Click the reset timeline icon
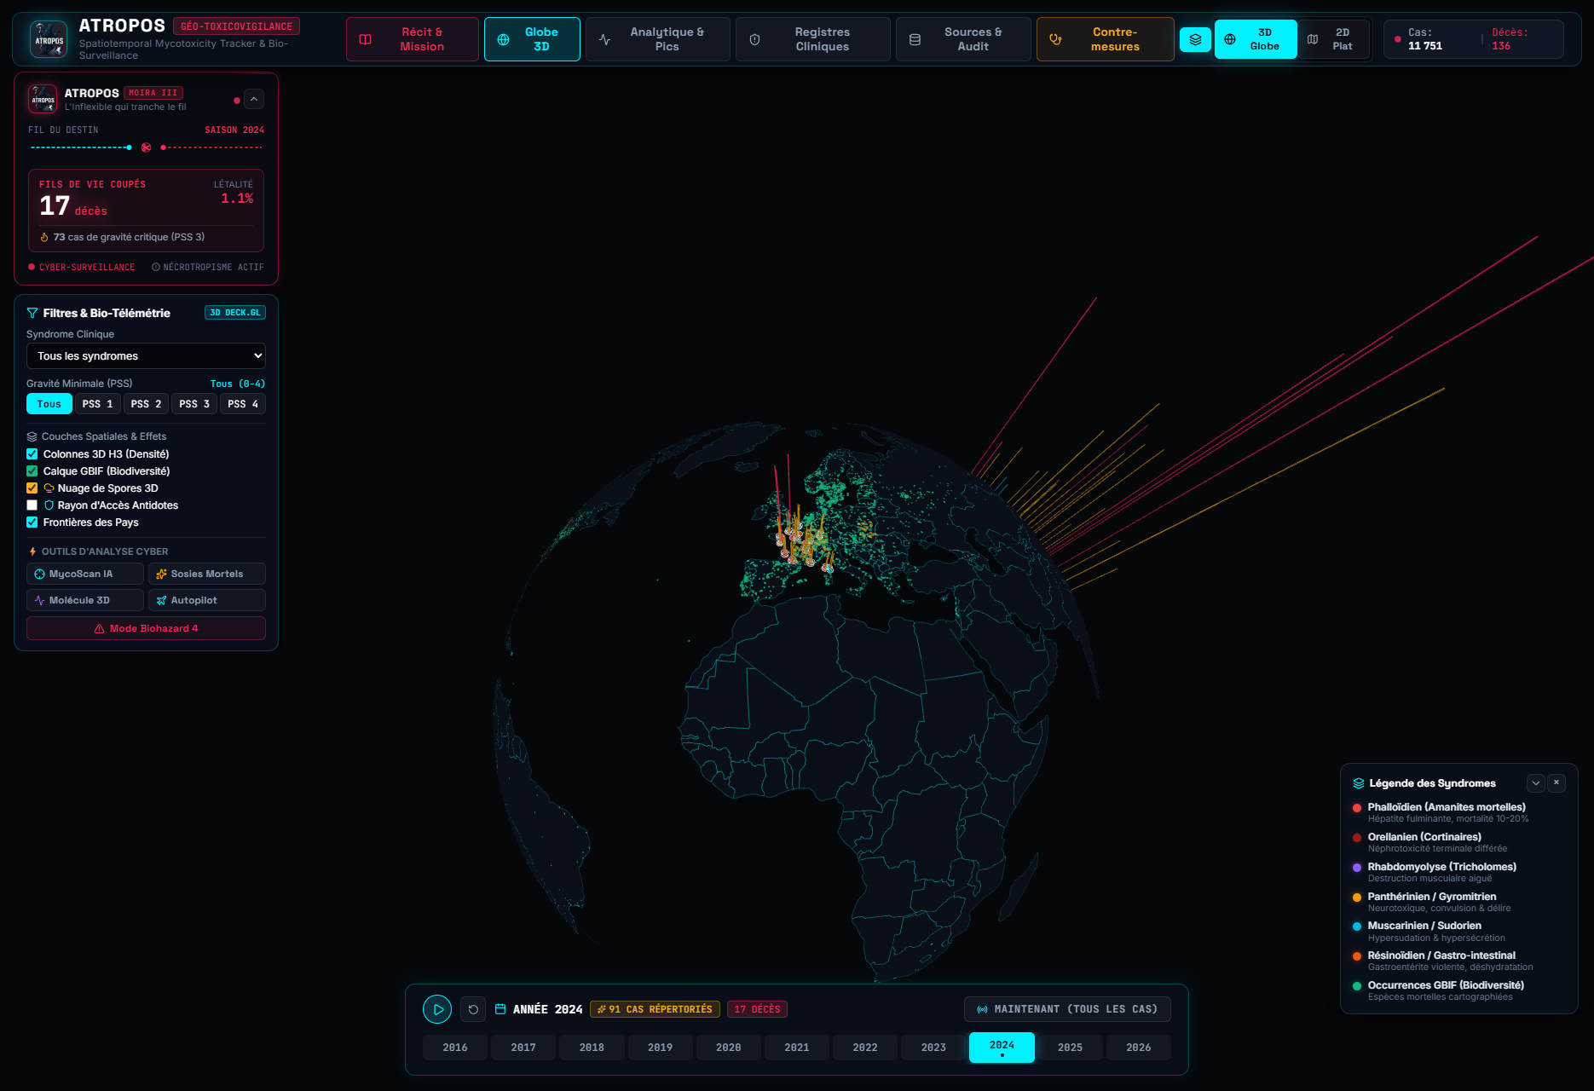Screen dimensions: 1594x1091 click(x=473, y=1009)
